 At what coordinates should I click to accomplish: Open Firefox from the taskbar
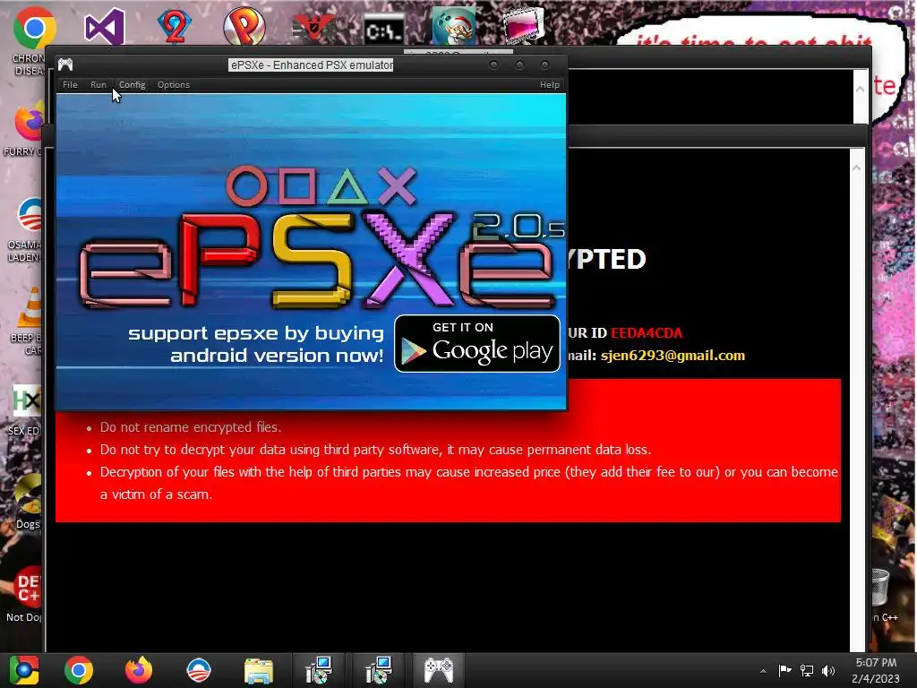[x=139, y=670]
